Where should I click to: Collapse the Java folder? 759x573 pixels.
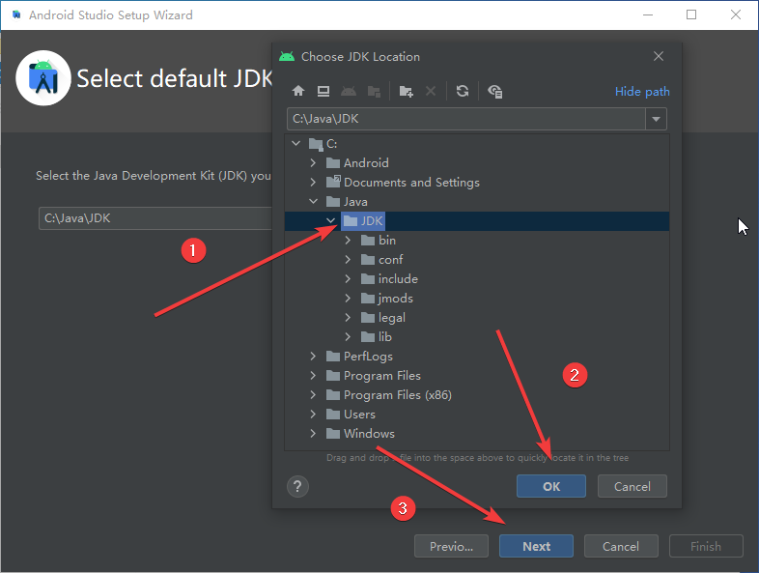click(313, 202)
